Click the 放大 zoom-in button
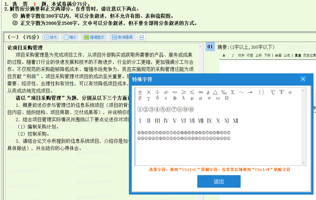This screenshot has width=316, height=200. pos(51,37)
